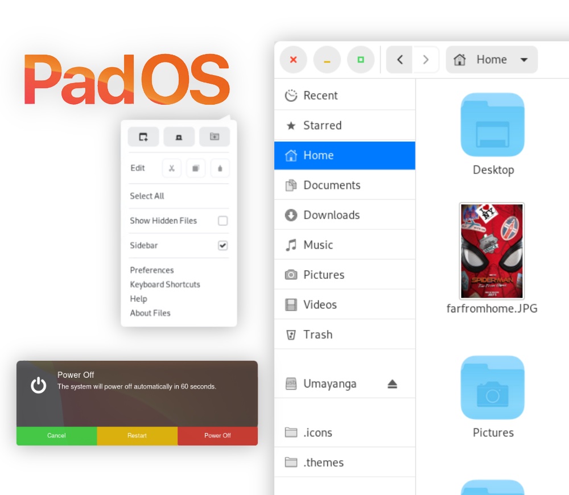Open the Pictures folder in file view
Screen dimensions: 569x495
pos(492,387)
